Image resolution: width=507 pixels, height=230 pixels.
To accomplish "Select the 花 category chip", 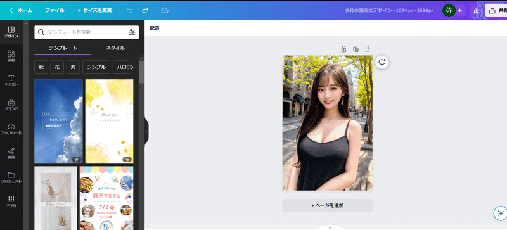I will 57,67.
